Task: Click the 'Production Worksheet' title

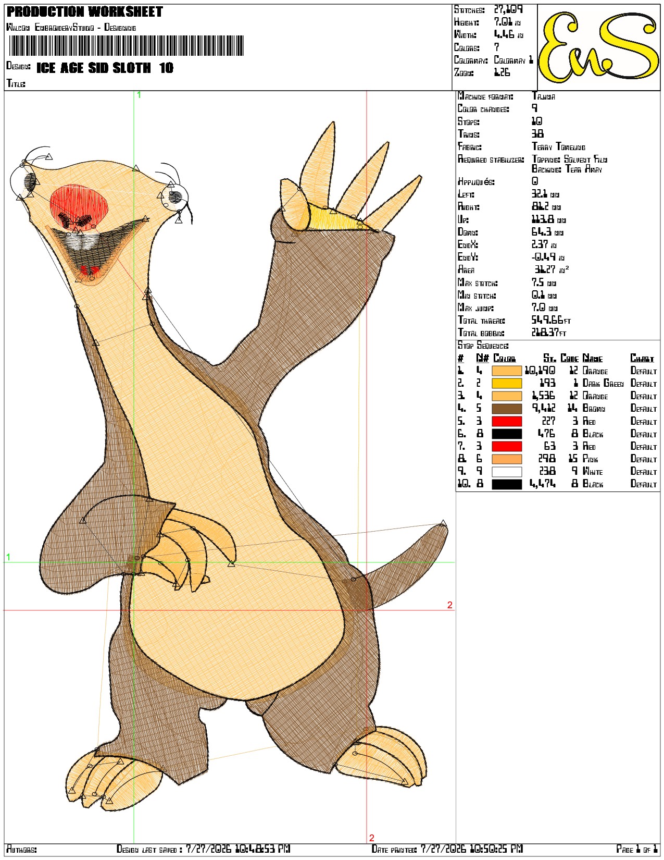Action: (85, 12)
